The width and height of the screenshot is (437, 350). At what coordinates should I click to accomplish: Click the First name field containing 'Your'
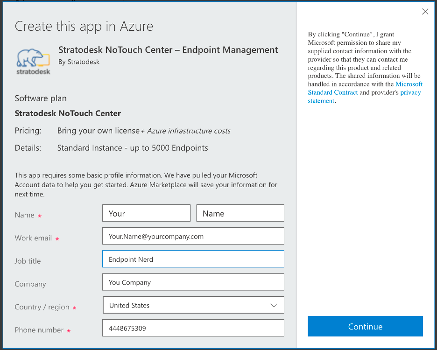click(146, 213)
